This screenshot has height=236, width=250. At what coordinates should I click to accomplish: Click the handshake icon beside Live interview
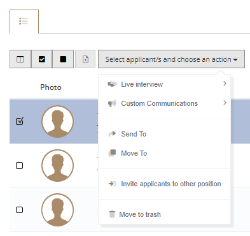[112, 84]
